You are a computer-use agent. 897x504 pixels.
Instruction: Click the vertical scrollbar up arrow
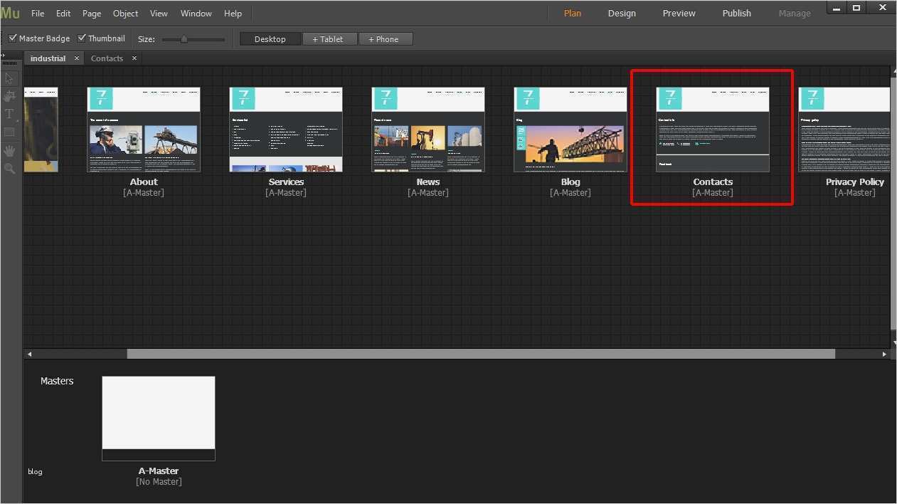893,70
